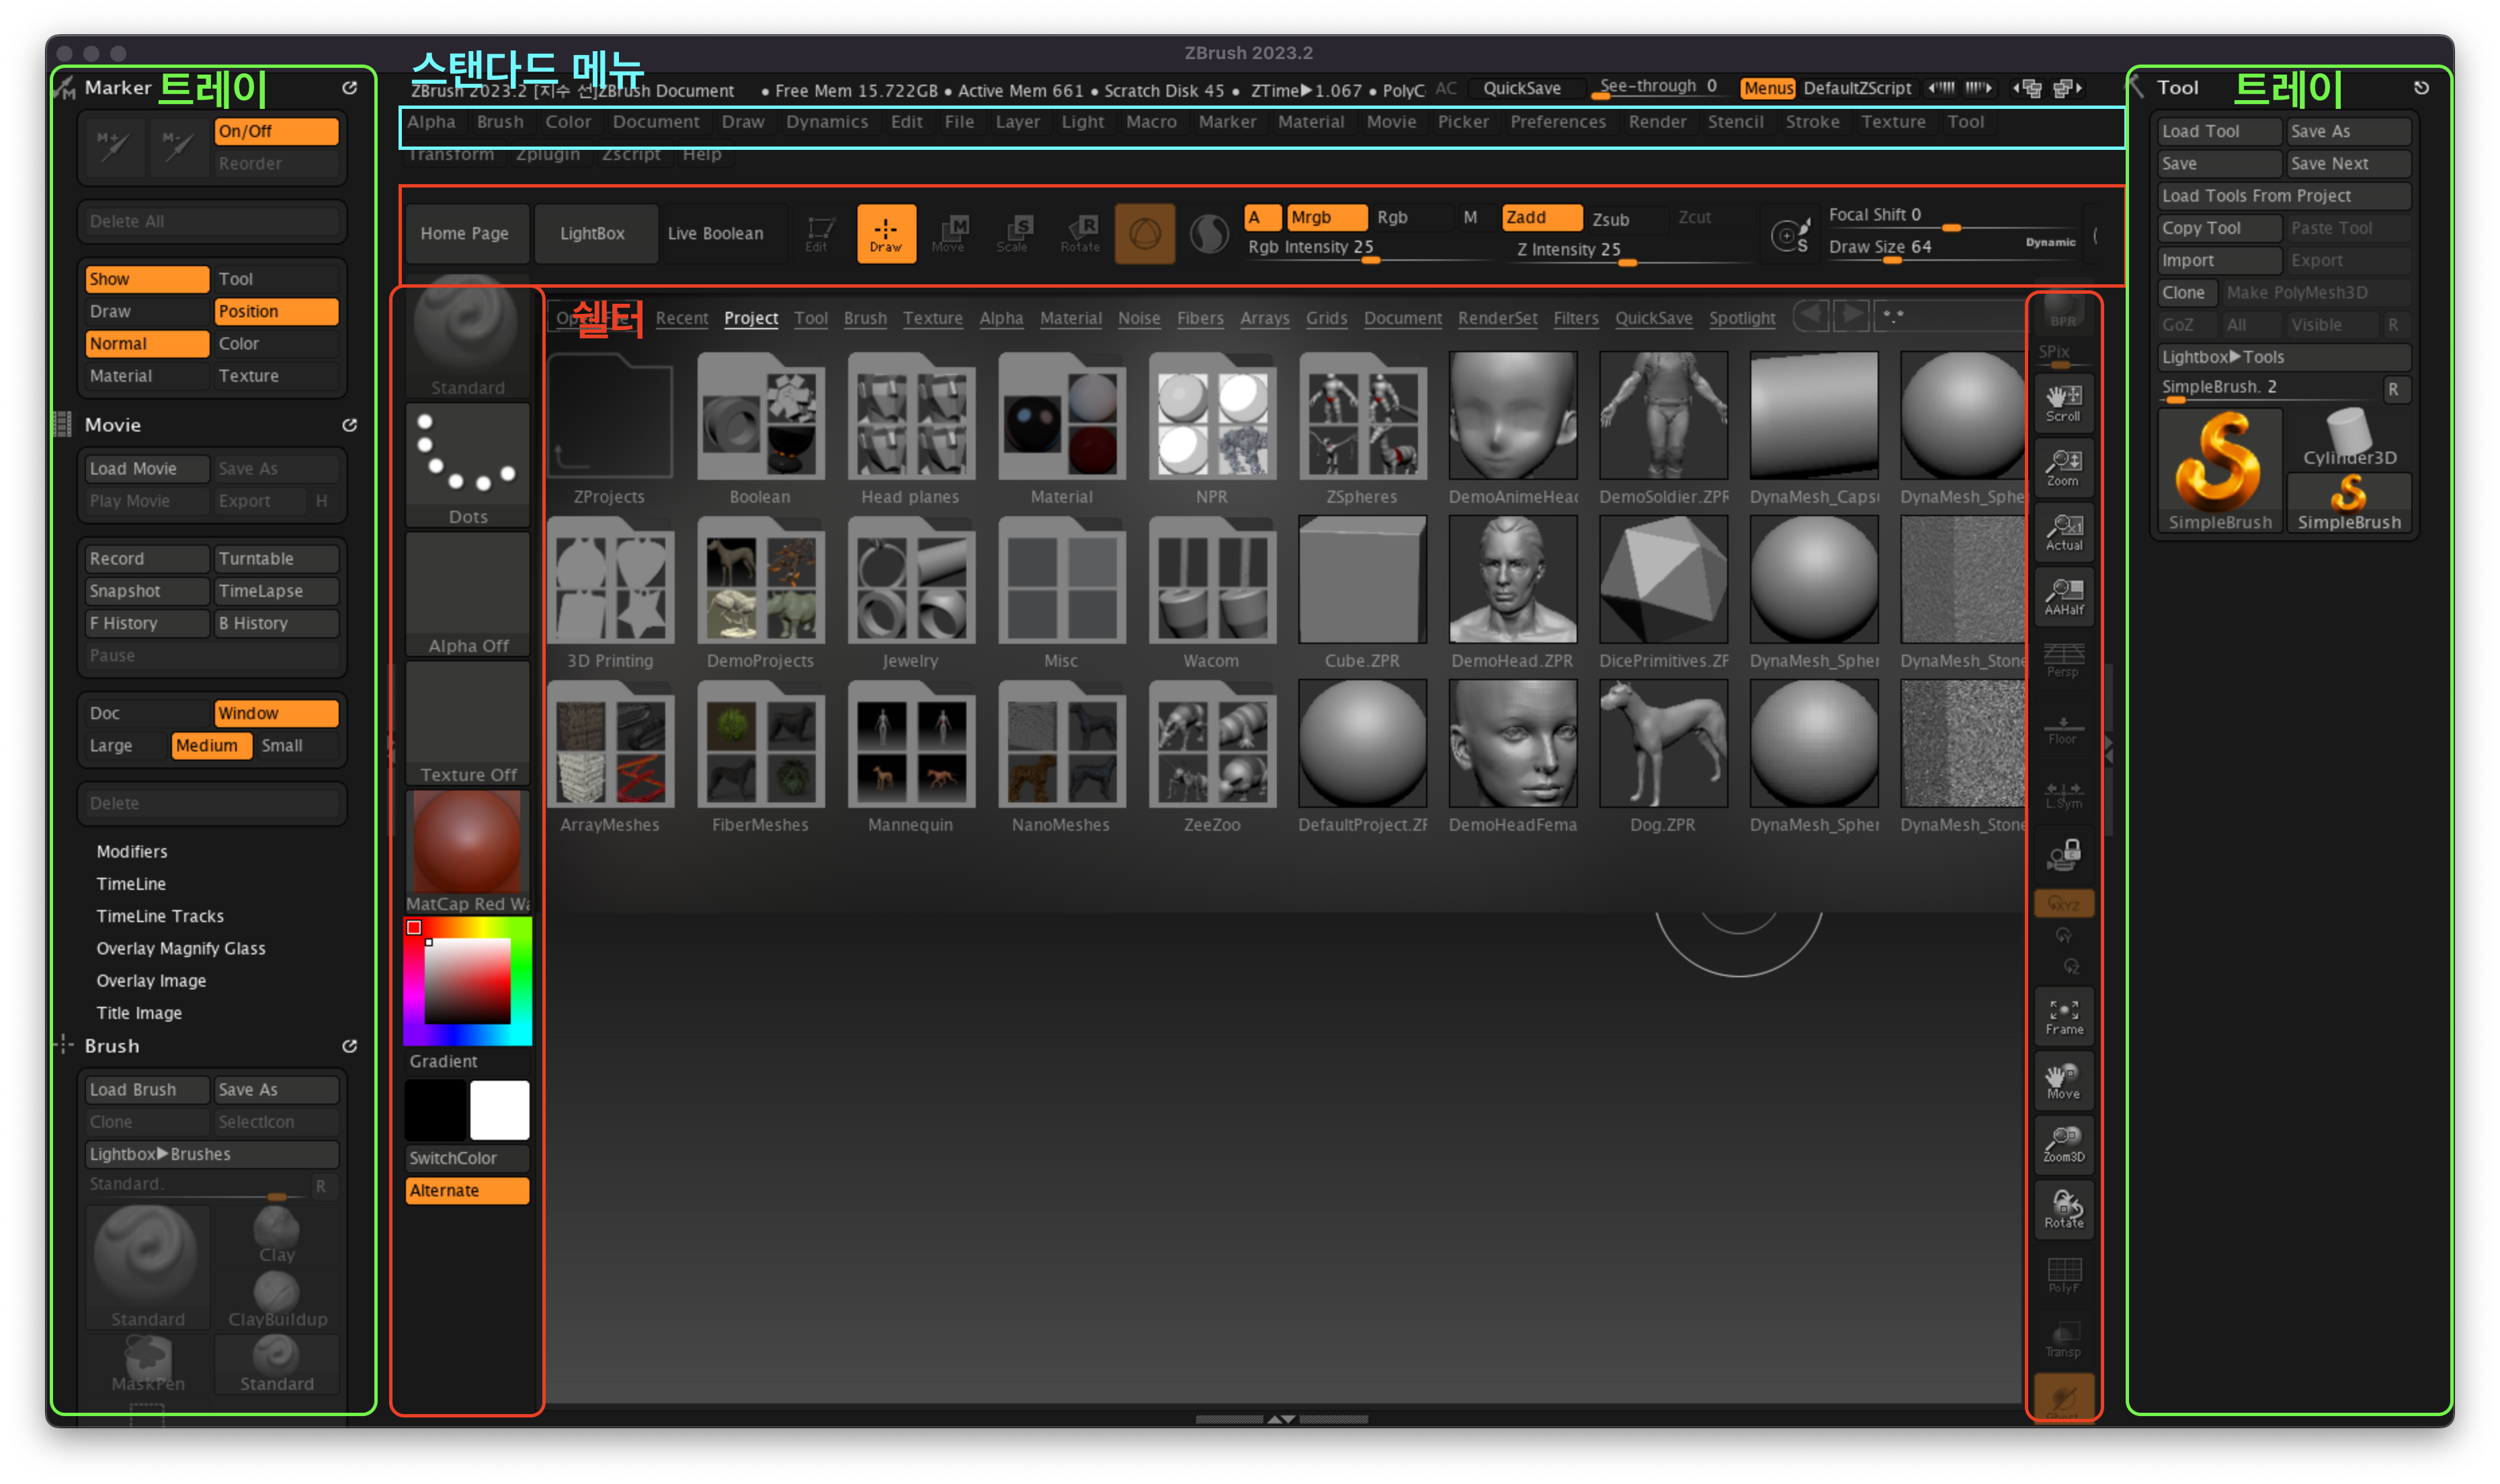Select the AAHalf zoom icon
2500x1484 pixels.
2063,597
